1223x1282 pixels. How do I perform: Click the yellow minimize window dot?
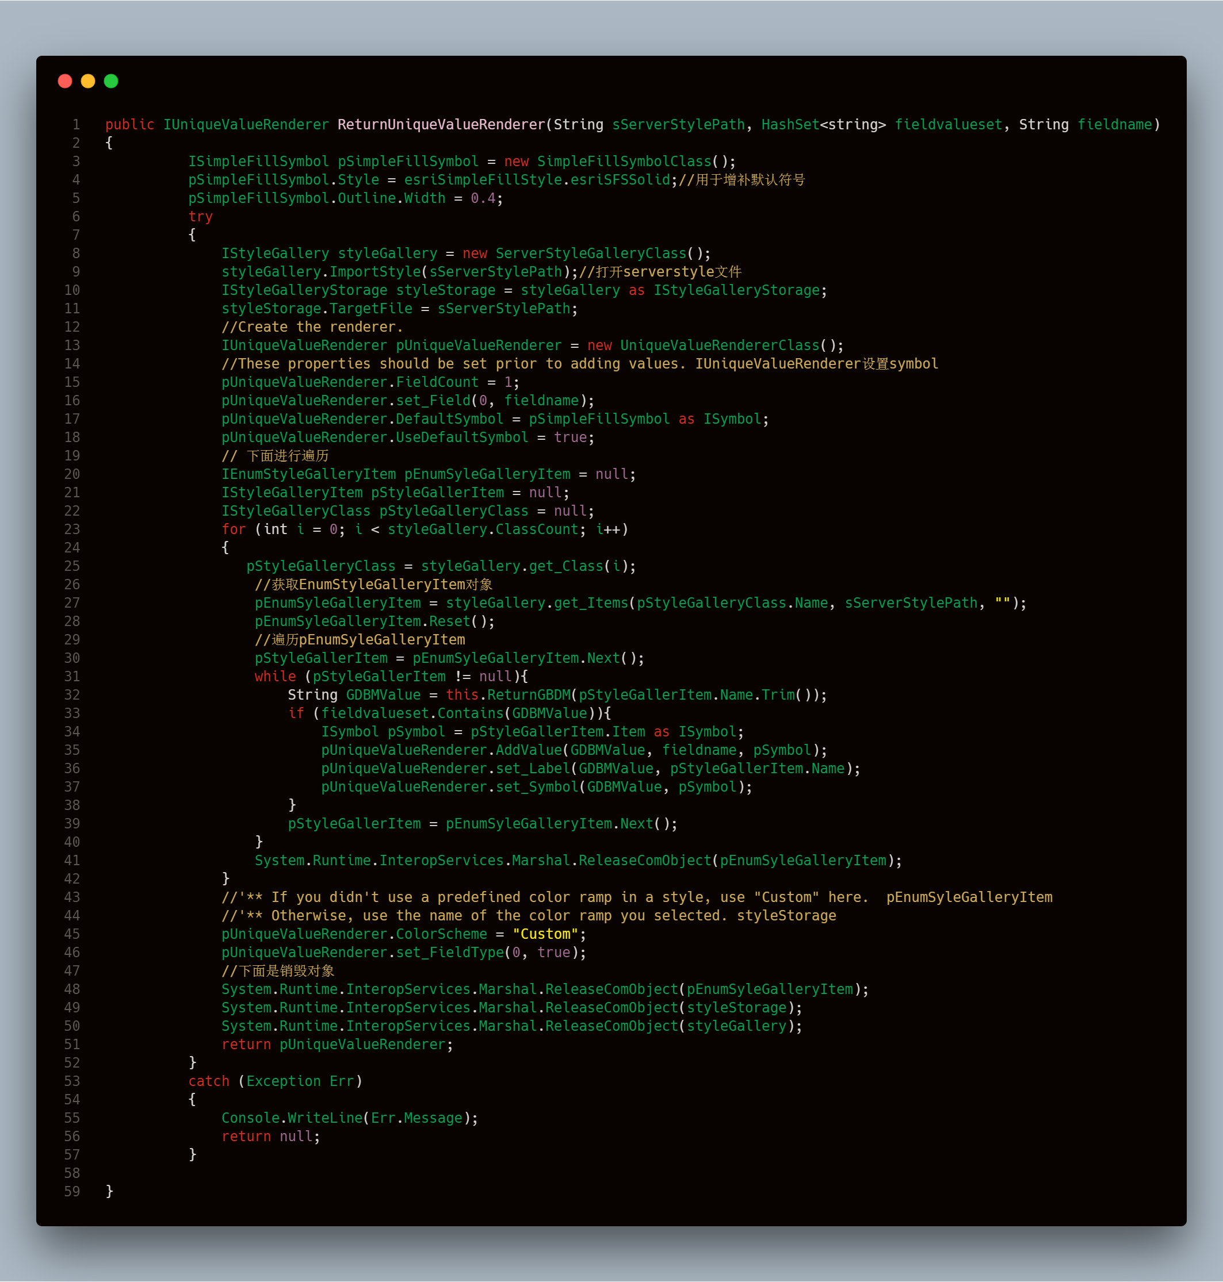coord(88,81)
